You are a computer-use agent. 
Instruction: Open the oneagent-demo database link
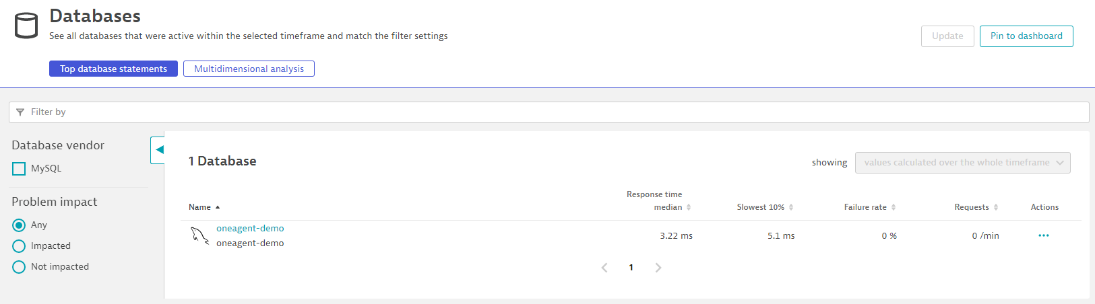pos(250,229)
